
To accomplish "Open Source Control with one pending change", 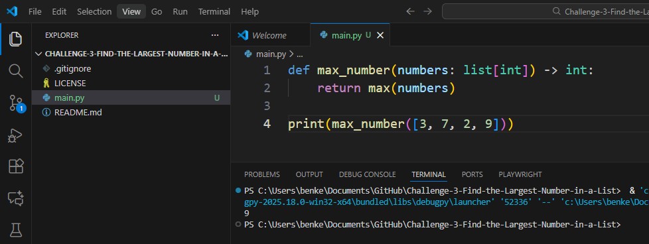I will [17, 103].
